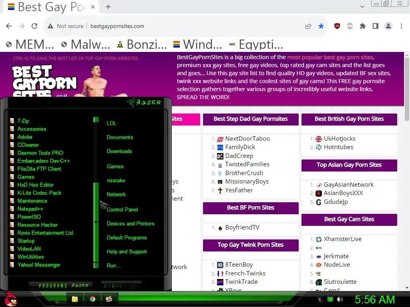The height and width of the screenshot is (307, 410).
Task: Open the Run... dialog
Action: tap(113, 266)
